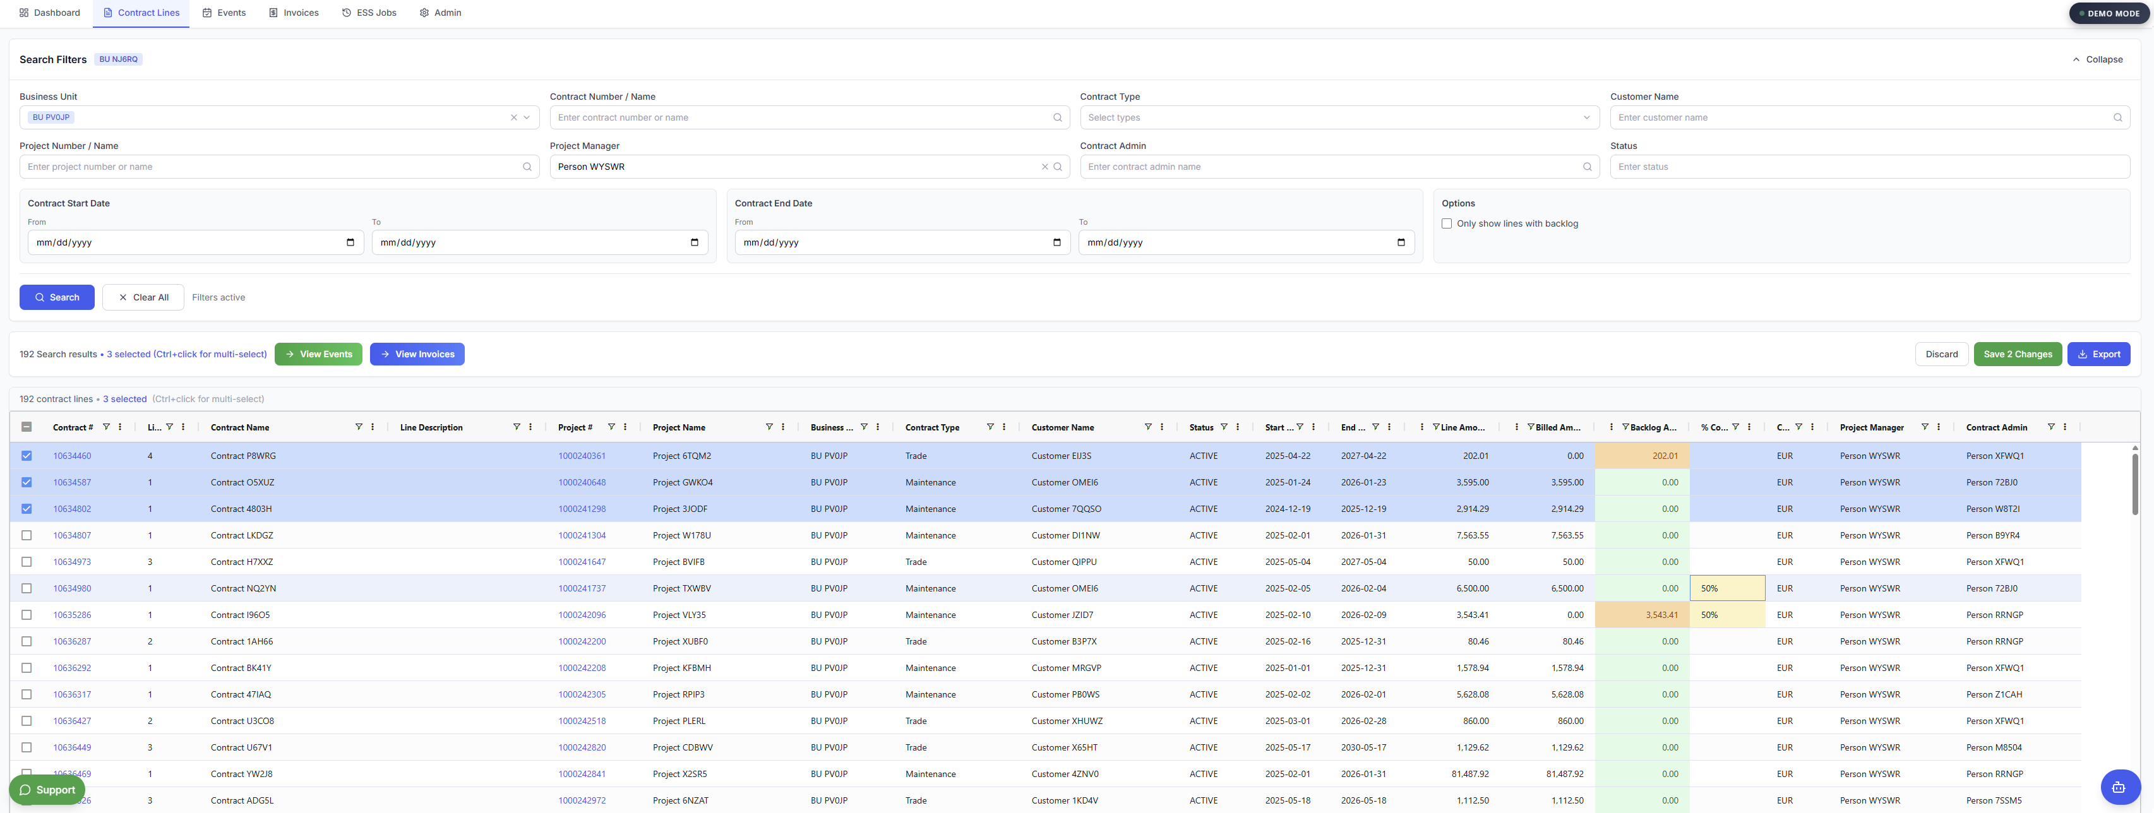Viewport: 2154px width, 813px height.
Task: Open contract line 10634460 link
Action: point(72,455)
